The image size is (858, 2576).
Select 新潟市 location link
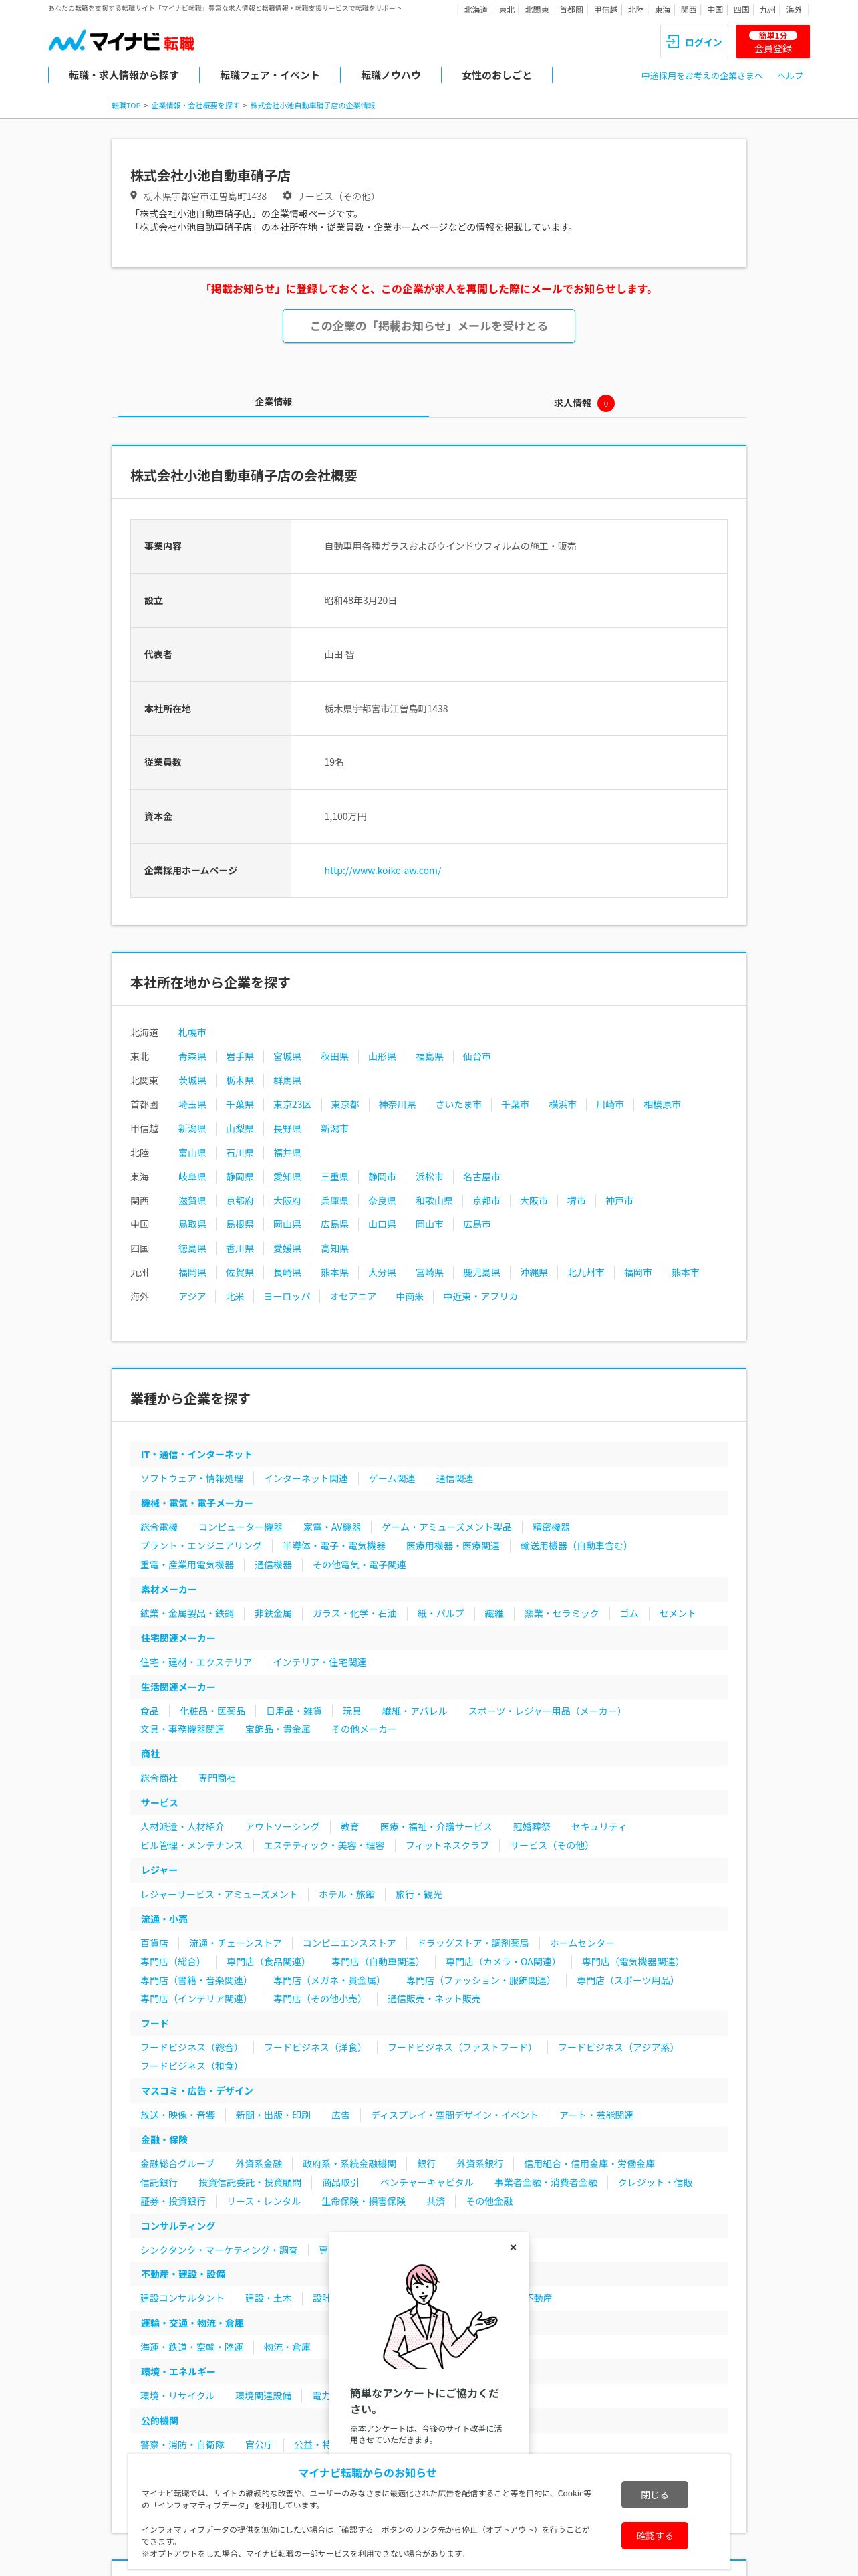click(335, 1129)
